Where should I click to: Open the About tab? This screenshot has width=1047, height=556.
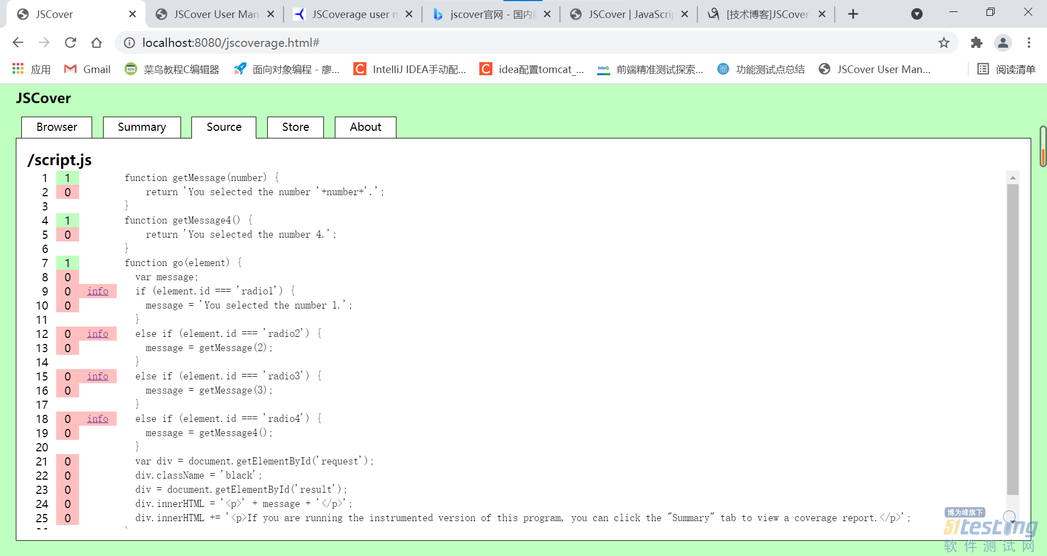coord(365,127)
